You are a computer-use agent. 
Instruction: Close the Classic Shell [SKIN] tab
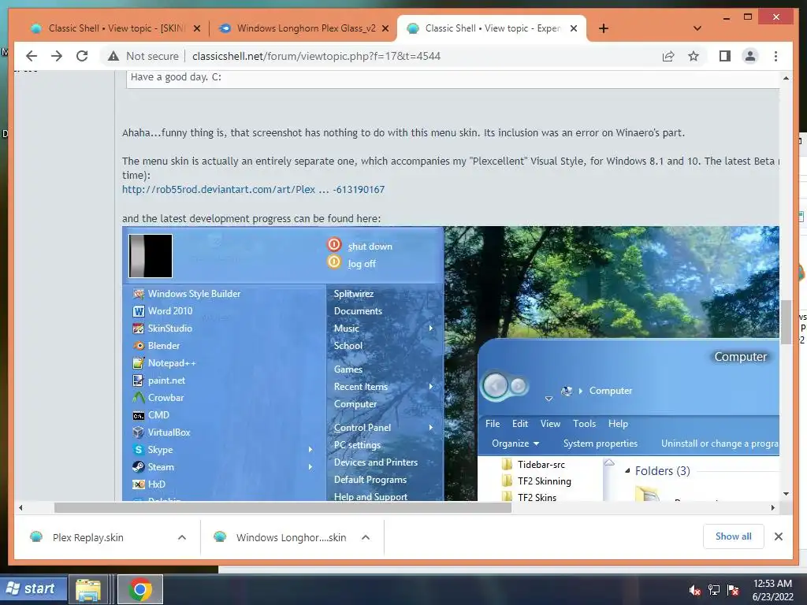tap(196, 28)
